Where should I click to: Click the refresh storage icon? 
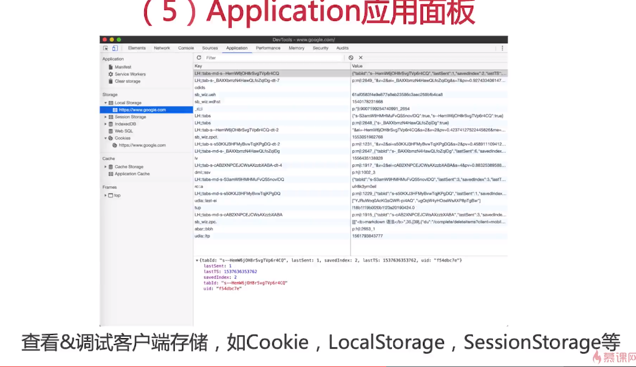(199, 58)
